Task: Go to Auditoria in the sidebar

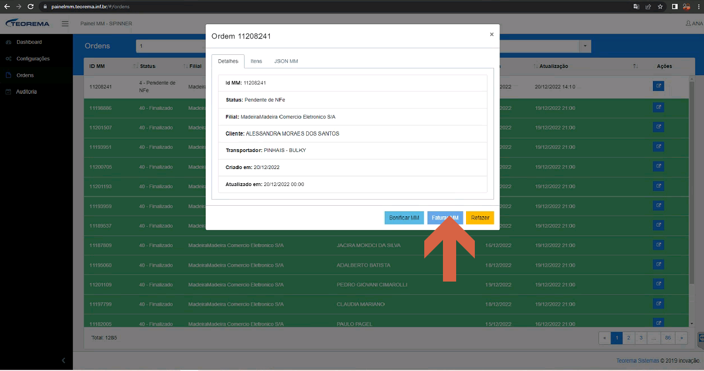Action: 26,92
